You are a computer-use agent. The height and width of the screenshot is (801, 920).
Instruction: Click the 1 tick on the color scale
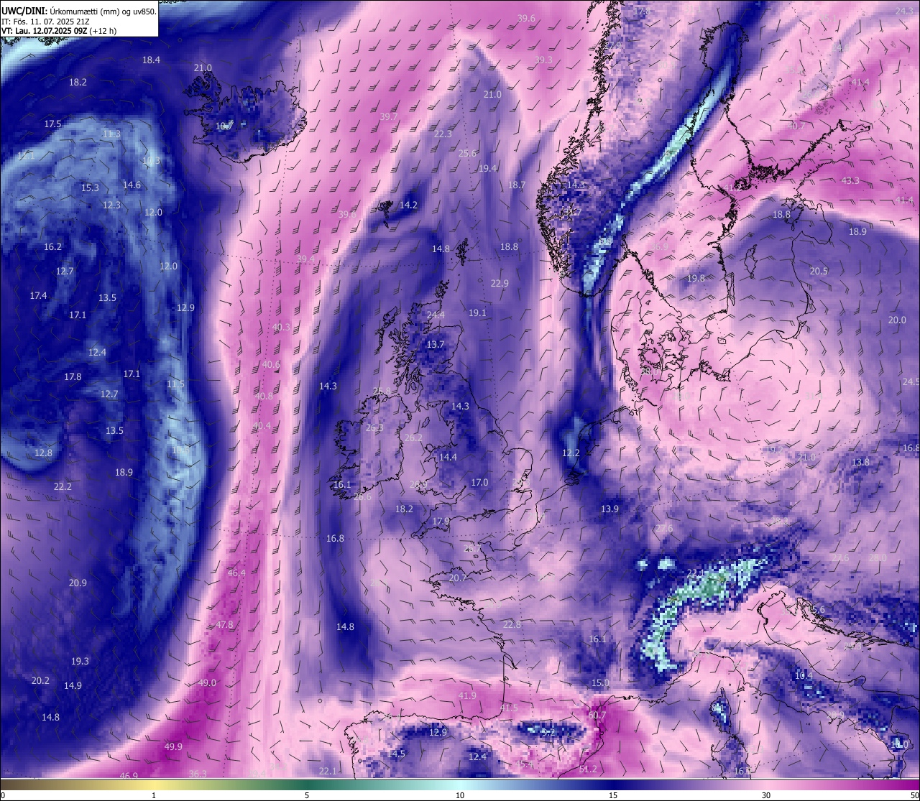pyautogui.click(x=154, y=795)
